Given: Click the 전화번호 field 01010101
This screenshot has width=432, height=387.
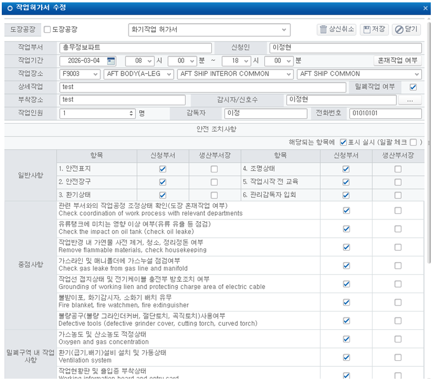Looking at the screenshot, I should (386, 113).
